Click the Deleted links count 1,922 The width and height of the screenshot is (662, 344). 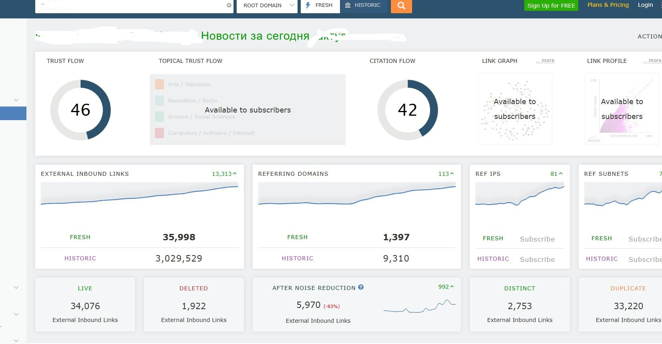point(194,306)
